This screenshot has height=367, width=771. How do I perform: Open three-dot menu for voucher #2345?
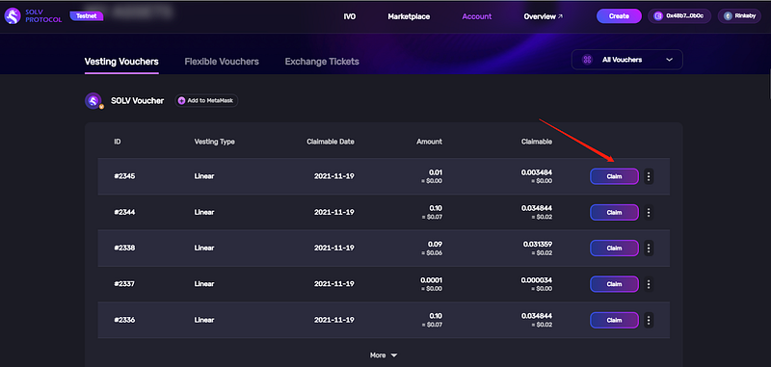(x=649, y=176)
